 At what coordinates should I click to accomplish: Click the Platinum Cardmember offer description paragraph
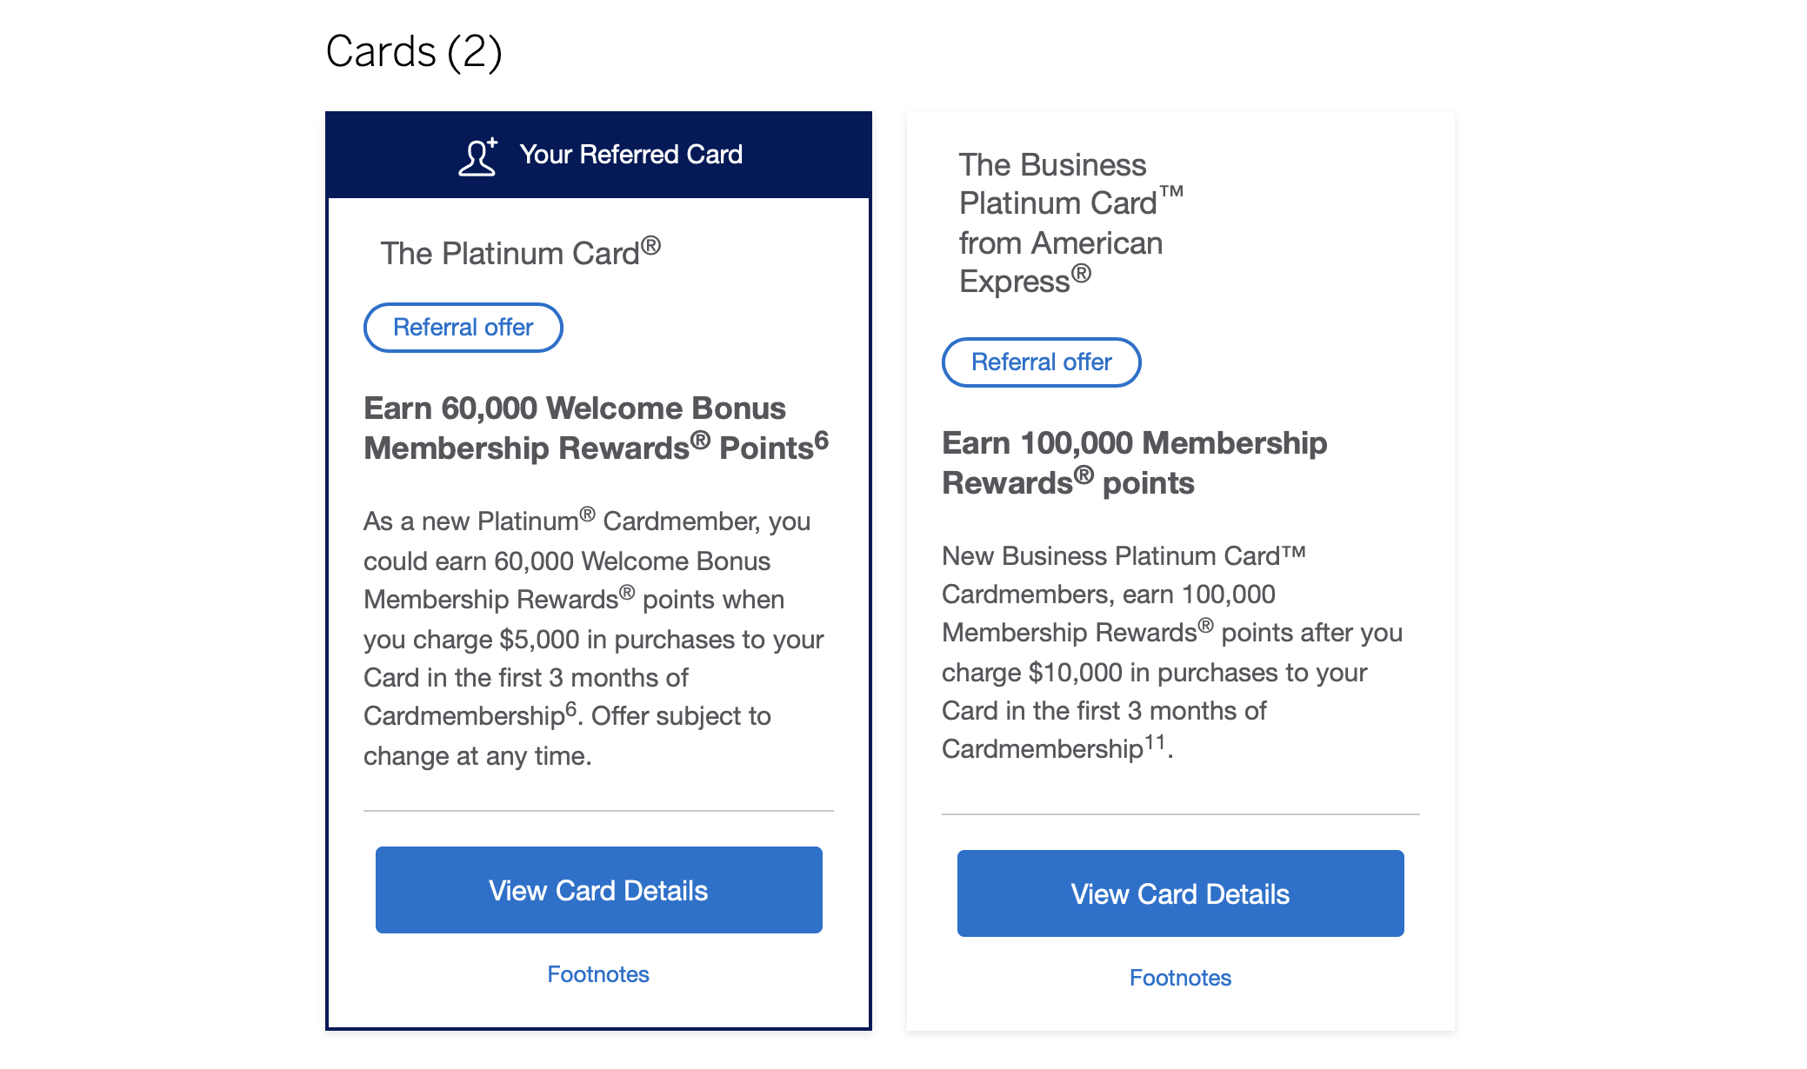coord(593,638)
